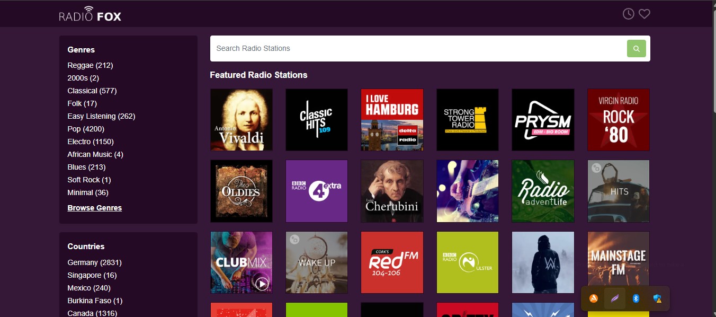The height and width of the screenshot is (317, 716).
Task: Open favorites via the heart icon
Action: click(x=644, y=14)
